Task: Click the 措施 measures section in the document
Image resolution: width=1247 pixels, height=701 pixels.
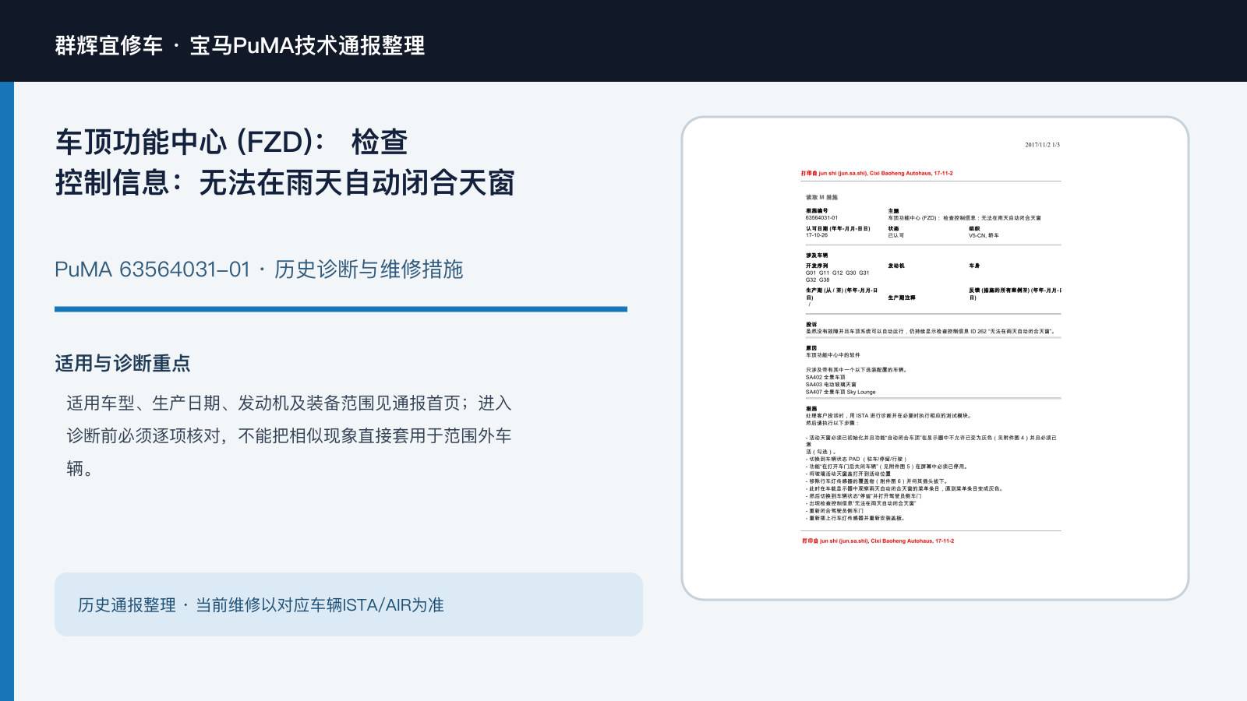Action: (x=811, y=408)
